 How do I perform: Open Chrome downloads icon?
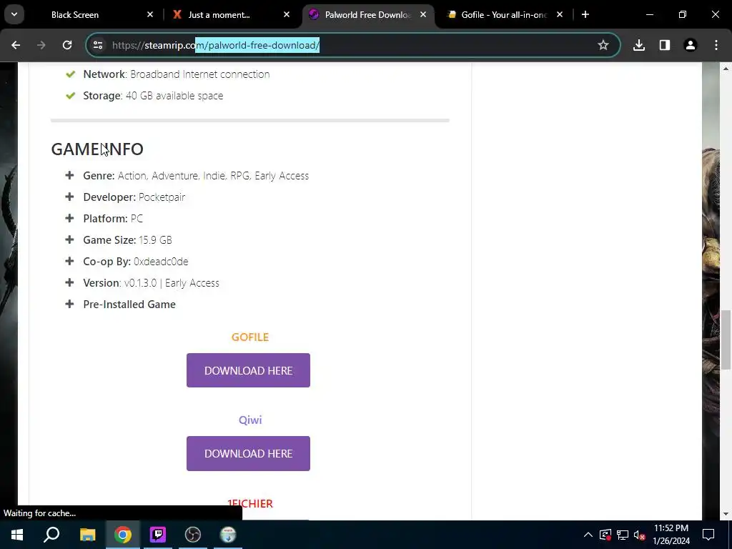[639, 45]
